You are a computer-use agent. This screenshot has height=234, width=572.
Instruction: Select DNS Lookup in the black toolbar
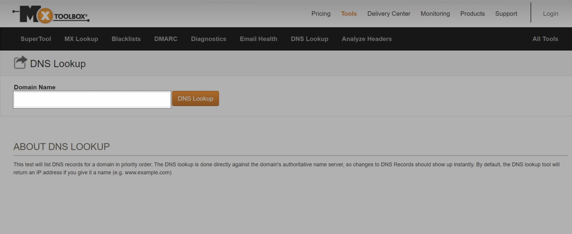click(309, 39)
